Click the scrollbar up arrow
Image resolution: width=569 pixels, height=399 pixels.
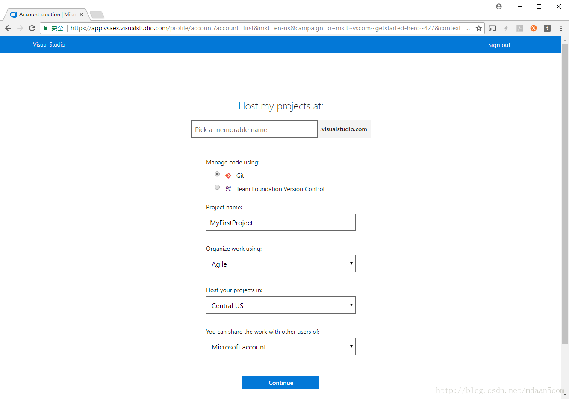[565, 40]
